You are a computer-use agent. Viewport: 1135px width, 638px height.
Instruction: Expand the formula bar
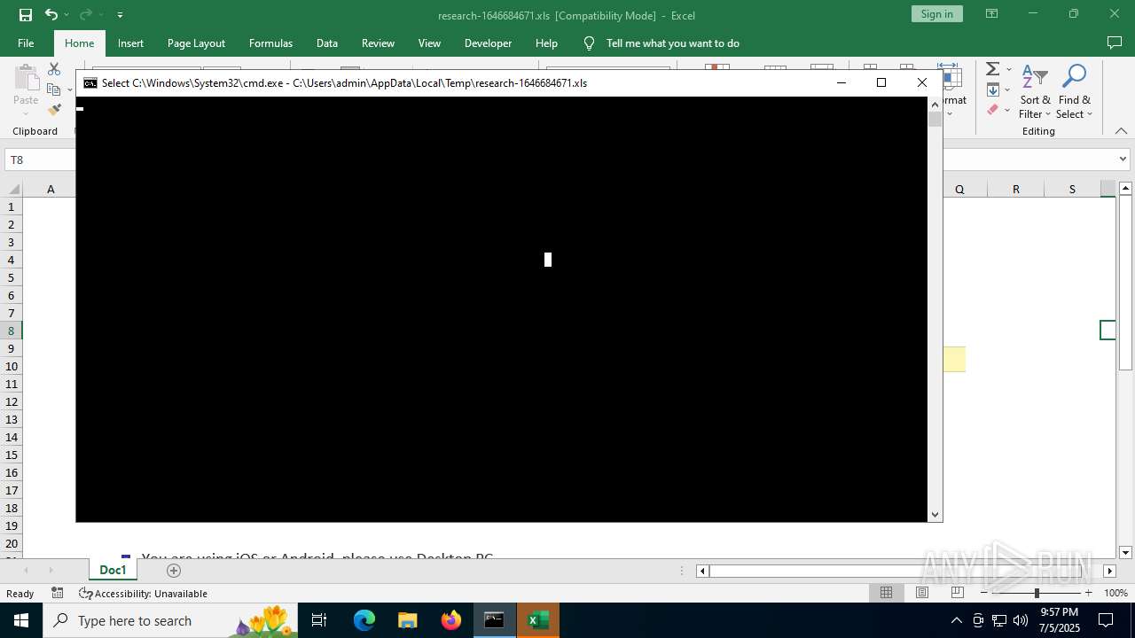pyautogui.click(x=1123, y=159)
